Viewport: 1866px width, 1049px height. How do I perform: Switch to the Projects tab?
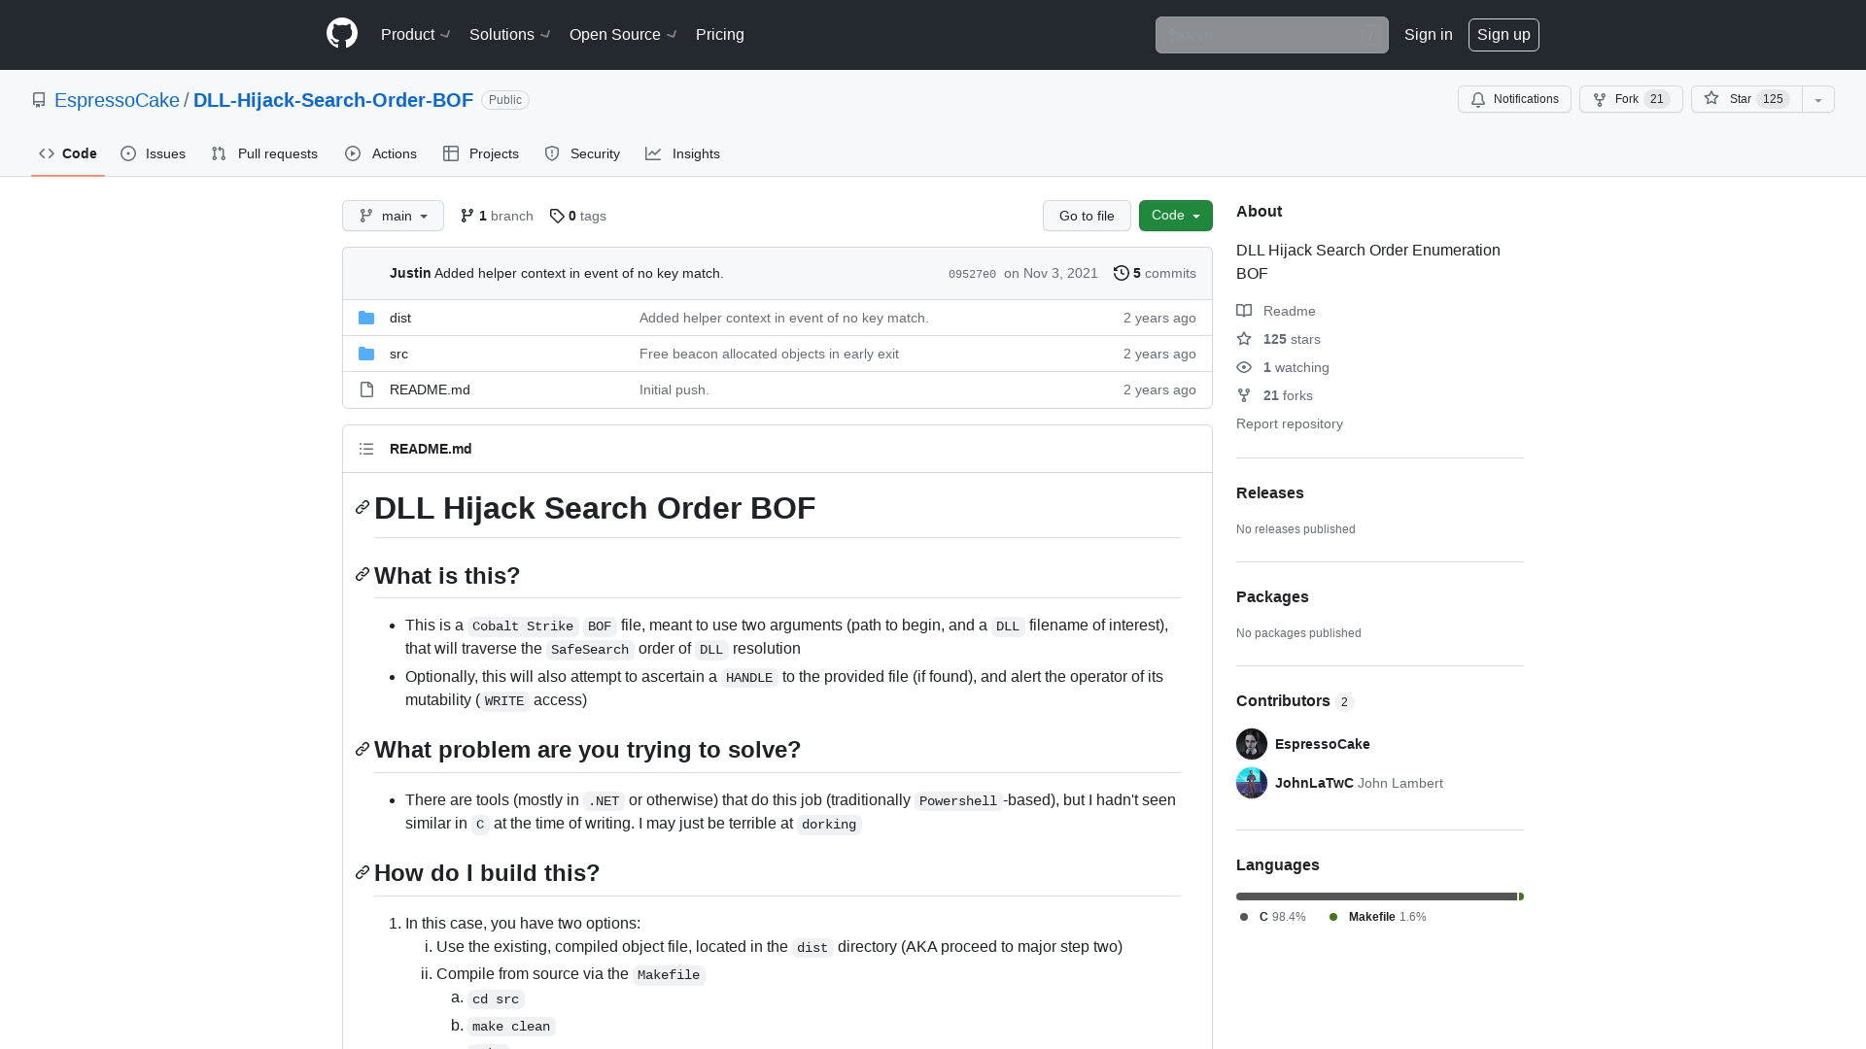point(481,153)
